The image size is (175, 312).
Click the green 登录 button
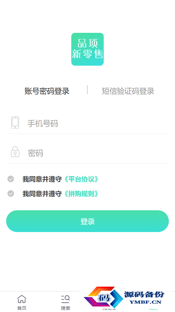tap(87, 221)
